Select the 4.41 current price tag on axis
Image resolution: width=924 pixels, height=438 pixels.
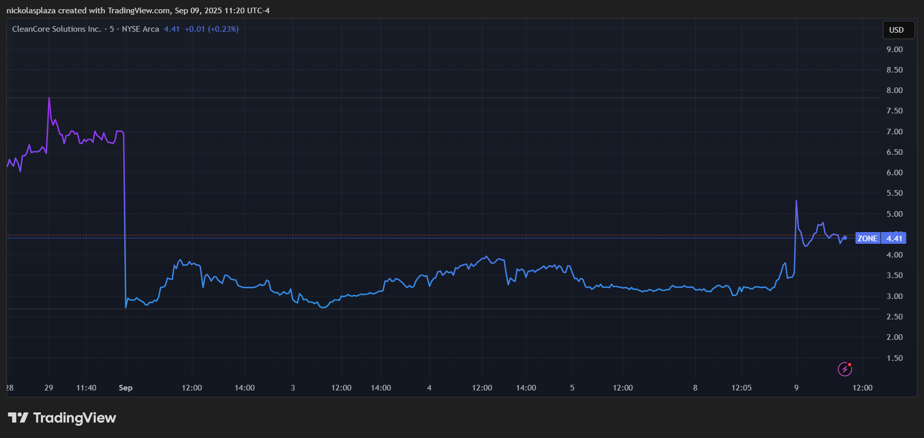point(894,239)
